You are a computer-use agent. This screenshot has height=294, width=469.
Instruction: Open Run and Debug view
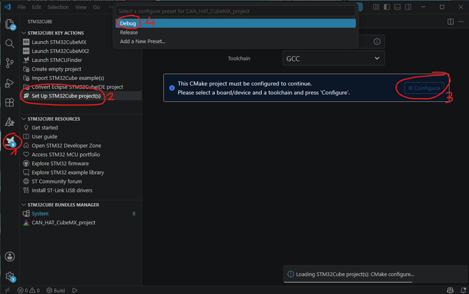click(x=10, y=83)
